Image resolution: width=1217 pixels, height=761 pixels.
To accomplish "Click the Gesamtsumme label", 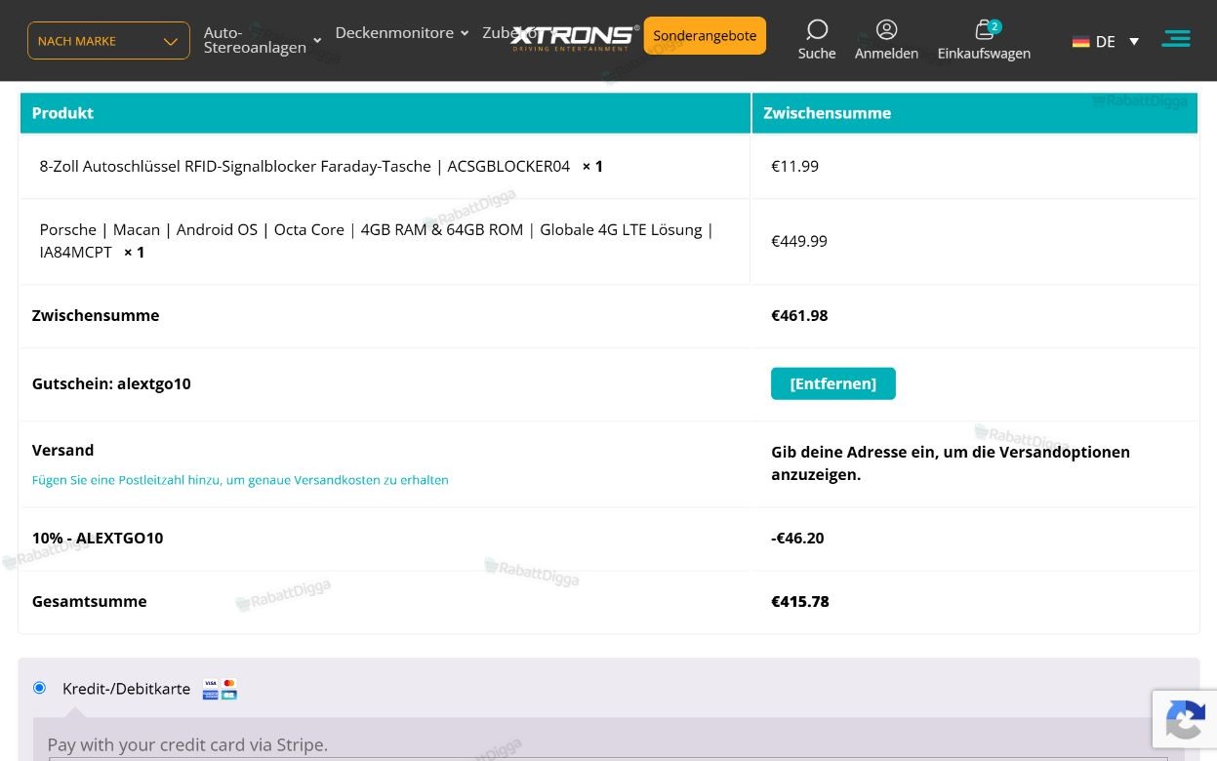I will pos(89,601).
